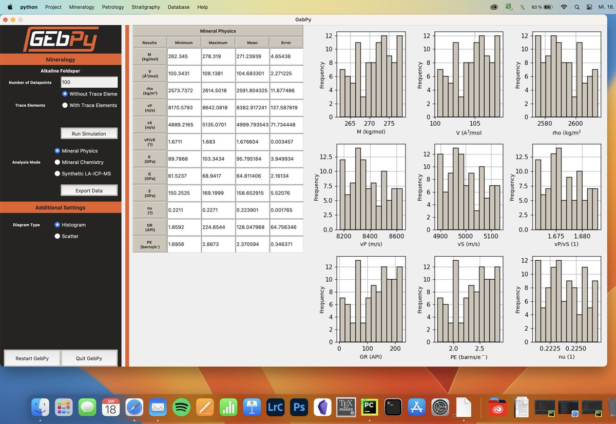Launch Safari from the dock

click(x=135, y=408)
